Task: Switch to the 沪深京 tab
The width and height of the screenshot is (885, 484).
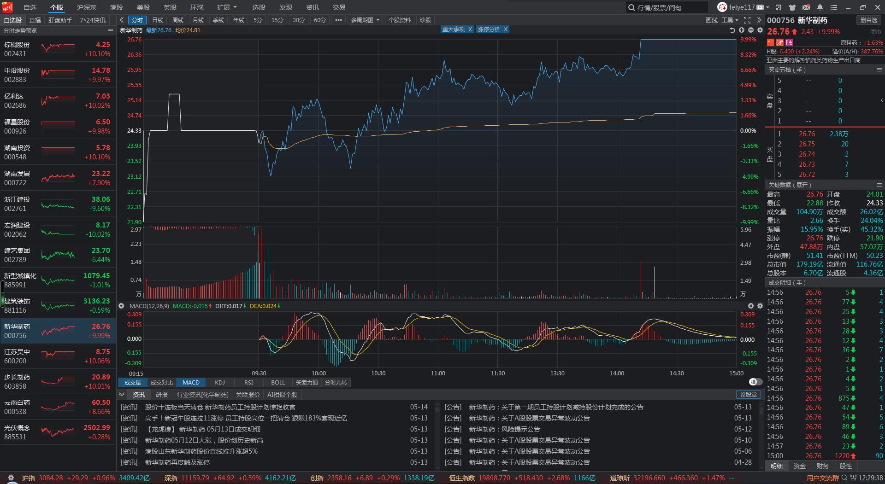Action: pos(87,7)
